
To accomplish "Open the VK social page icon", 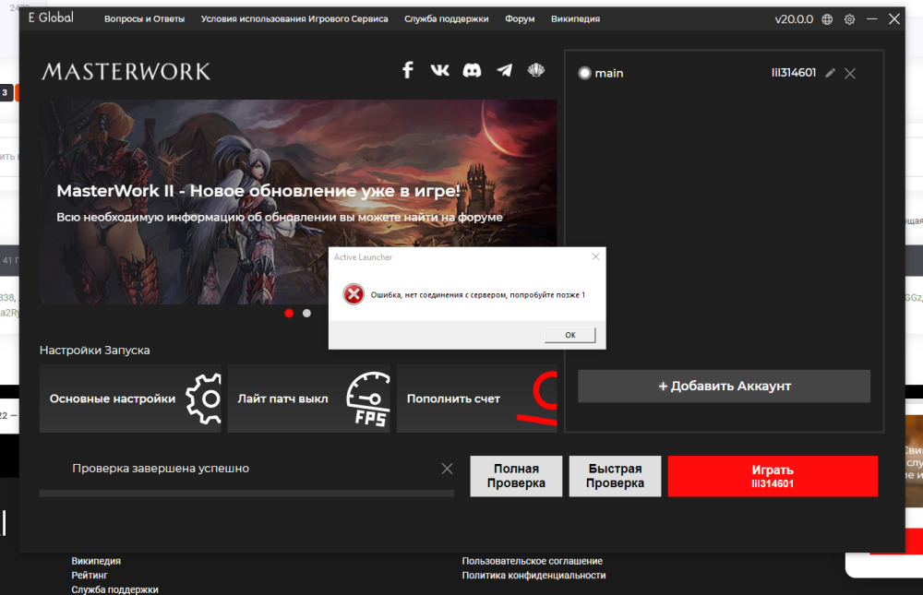I will pos(439,70).
